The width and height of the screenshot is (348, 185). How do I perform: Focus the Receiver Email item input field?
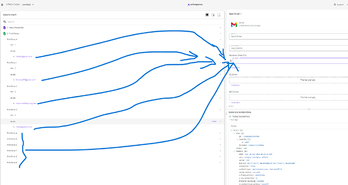pos(291,61)
